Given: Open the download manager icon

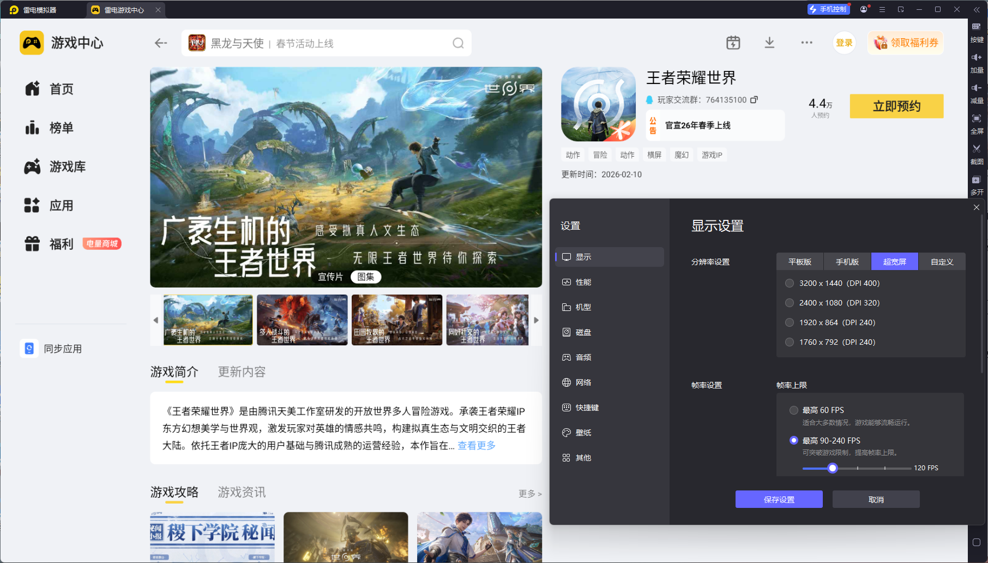Looking at the screenshot, I should click(769, 43).
